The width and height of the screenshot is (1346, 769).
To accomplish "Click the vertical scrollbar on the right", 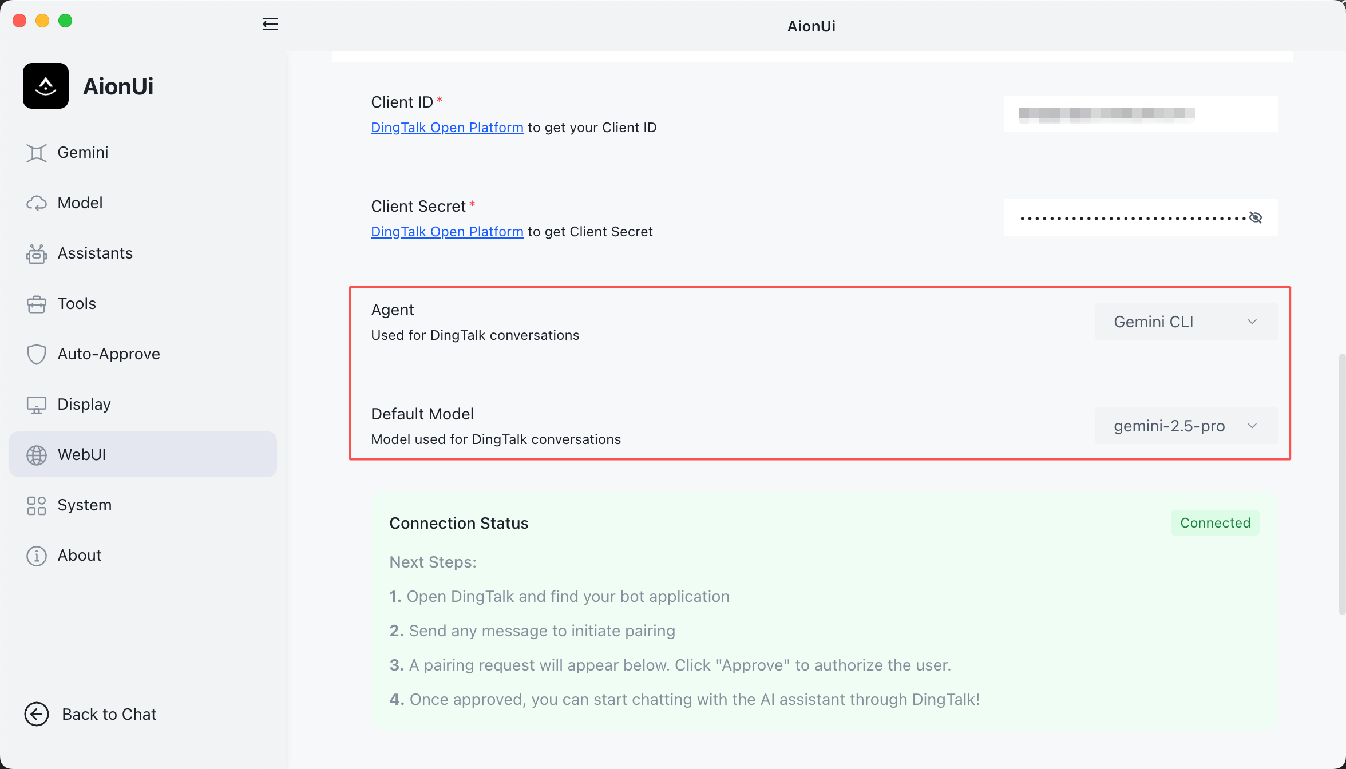I will (1341, 484).
